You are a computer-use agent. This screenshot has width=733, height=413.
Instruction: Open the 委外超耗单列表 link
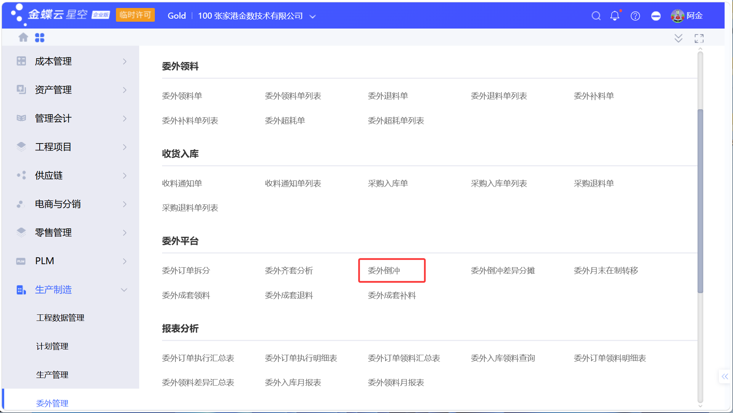pos(396,120)
